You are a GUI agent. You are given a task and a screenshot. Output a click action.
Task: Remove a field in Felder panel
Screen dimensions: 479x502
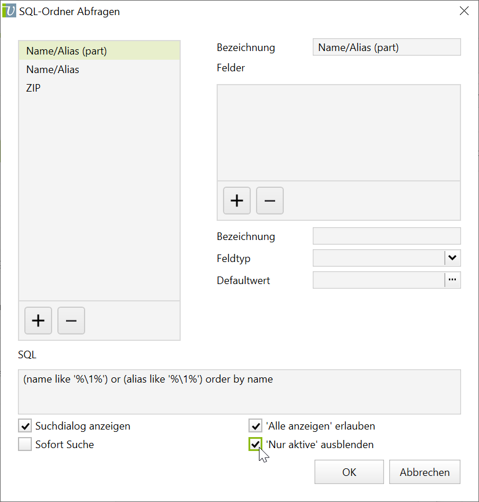270,201
